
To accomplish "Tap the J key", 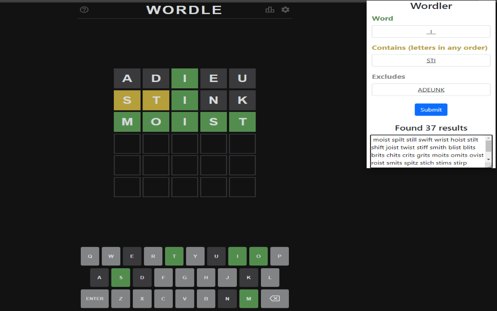I will [228, 278].
